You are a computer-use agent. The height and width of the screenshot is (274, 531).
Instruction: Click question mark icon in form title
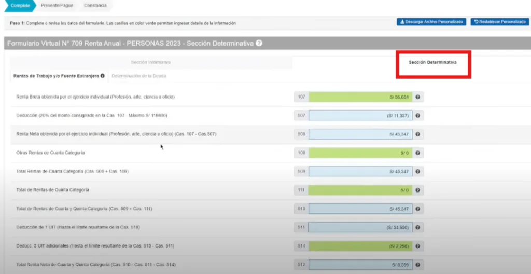[259, 44]
